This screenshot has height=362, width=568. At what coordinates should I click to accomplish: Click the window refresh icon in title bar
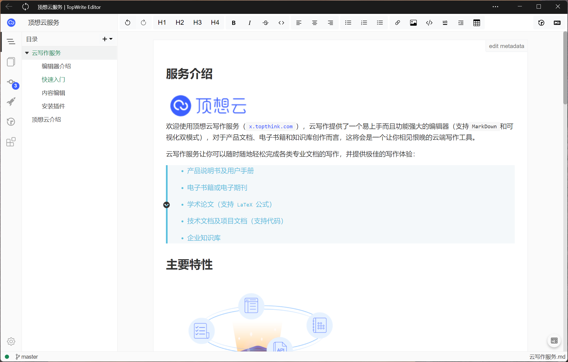coord(26,7)
